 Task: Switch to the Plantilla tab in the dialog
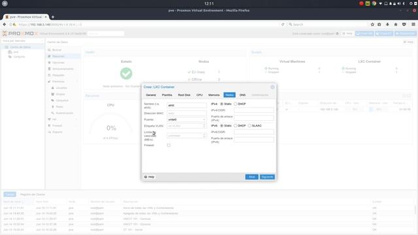[x=167, y=95]
